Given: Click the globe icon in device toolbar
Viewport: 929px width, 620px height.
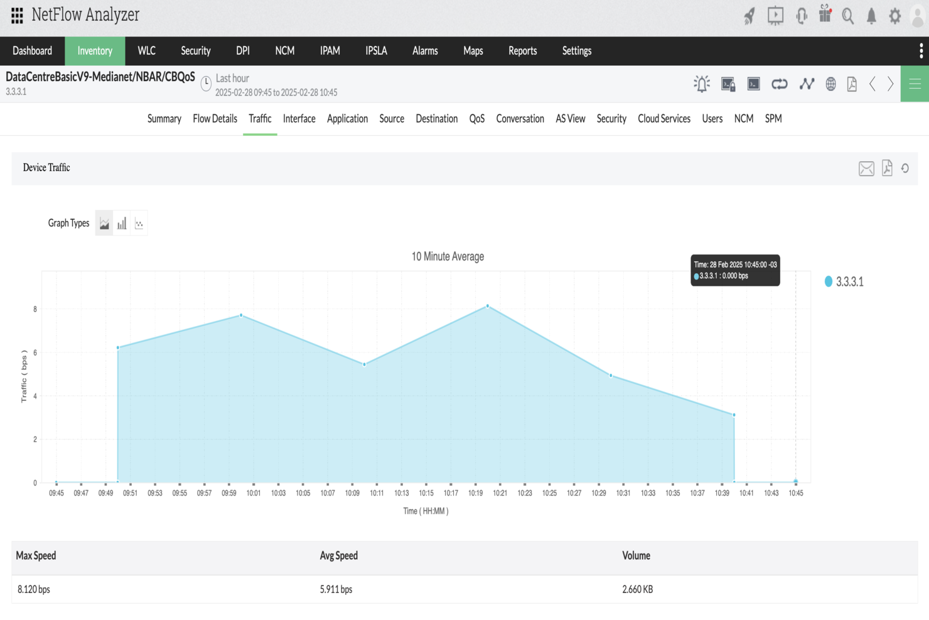Looking at the screenshot, I should pos(830,84).
